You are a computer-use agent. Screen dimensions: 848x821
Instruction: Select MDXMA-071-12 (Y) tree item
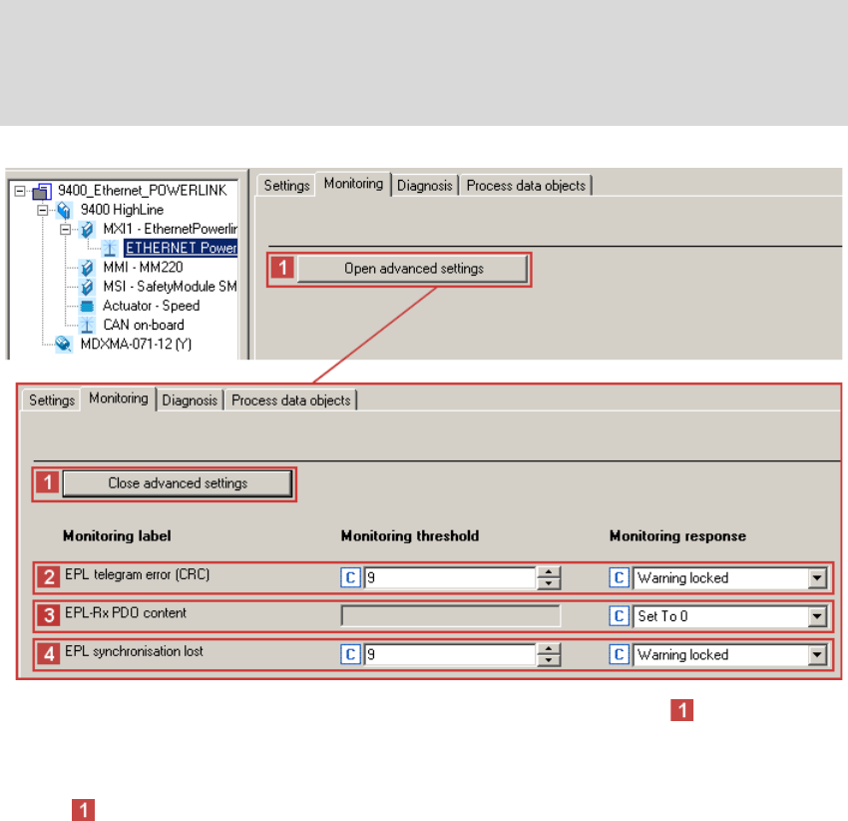[x=136, y=345]
